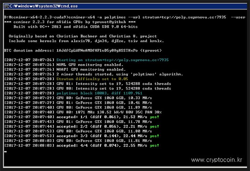Click 'NVML GPU monitoring enabled.' line
Screen dimensions: 250x171
(64, 65)
